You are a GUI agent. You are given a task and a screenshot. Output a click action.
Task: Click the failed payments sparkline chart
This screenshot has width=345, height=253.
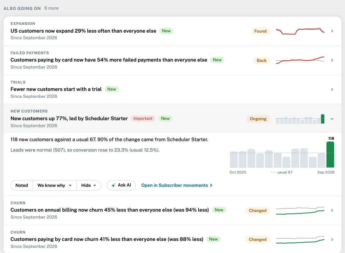[300, 60]
